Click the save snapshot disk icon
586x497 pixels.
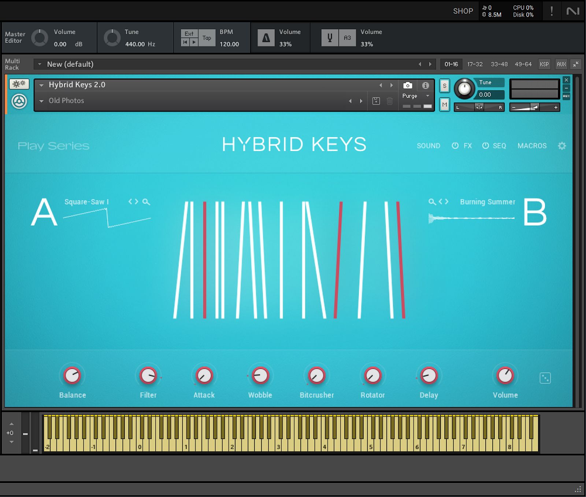pos(376,100)
